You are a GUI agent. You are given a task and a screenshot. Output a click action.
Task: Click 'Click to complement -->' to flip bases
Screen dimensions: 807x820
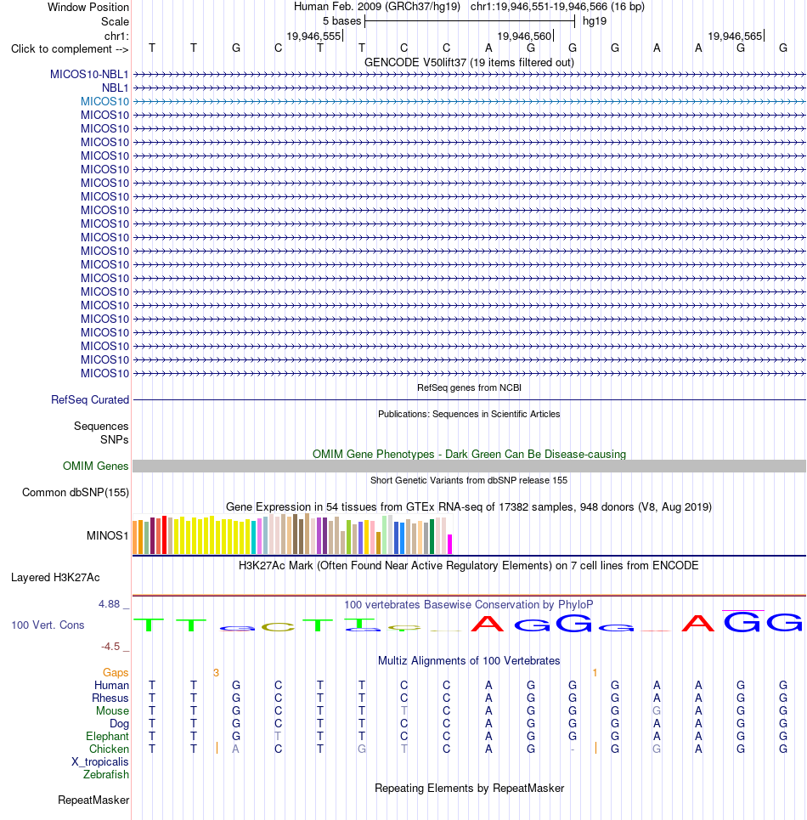[x=70, y=49]
